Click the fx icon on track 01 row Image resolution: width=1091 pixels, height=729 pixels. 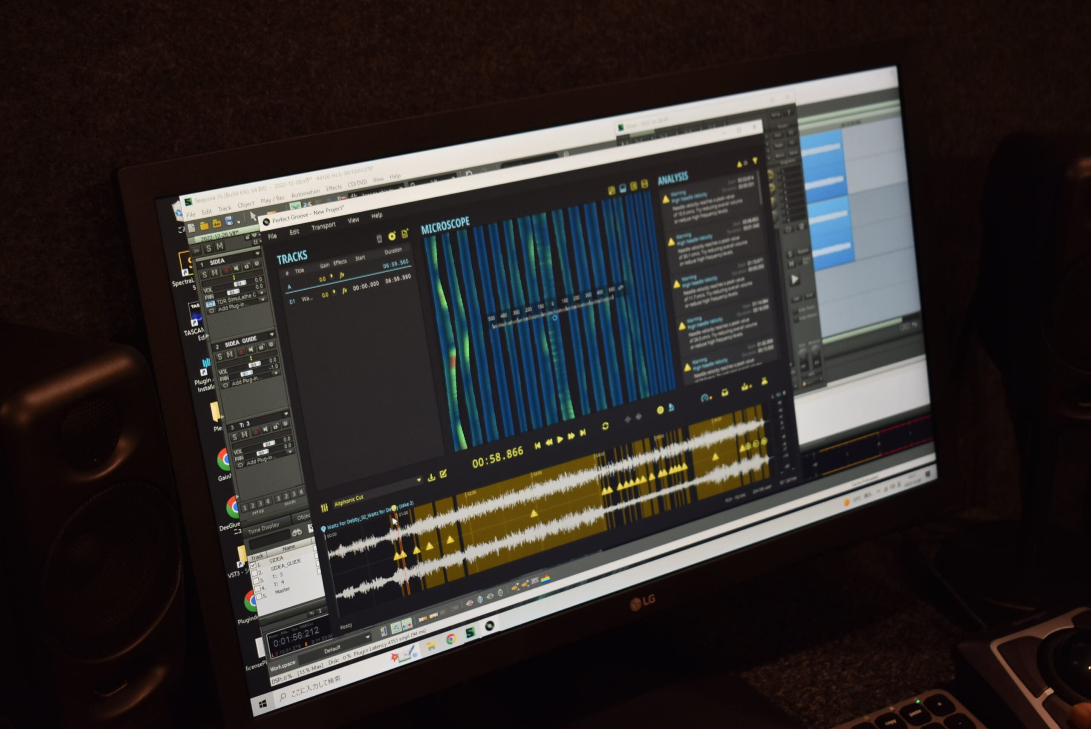coord(345,291)
